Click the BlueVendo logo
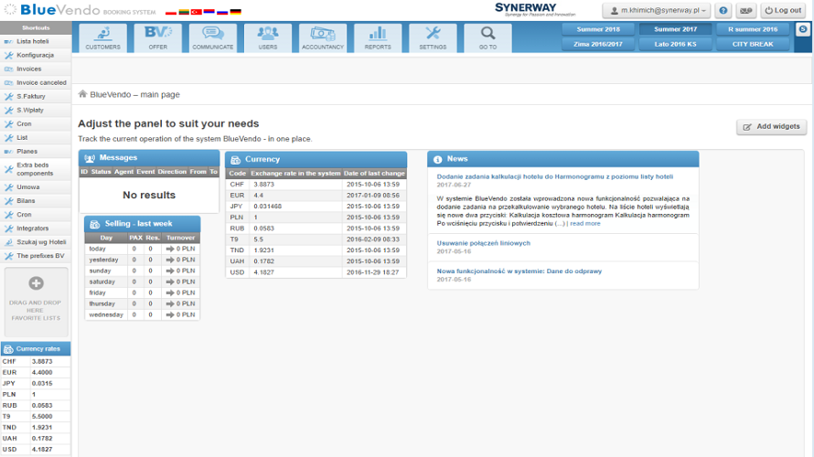 (x=80, y=10)
